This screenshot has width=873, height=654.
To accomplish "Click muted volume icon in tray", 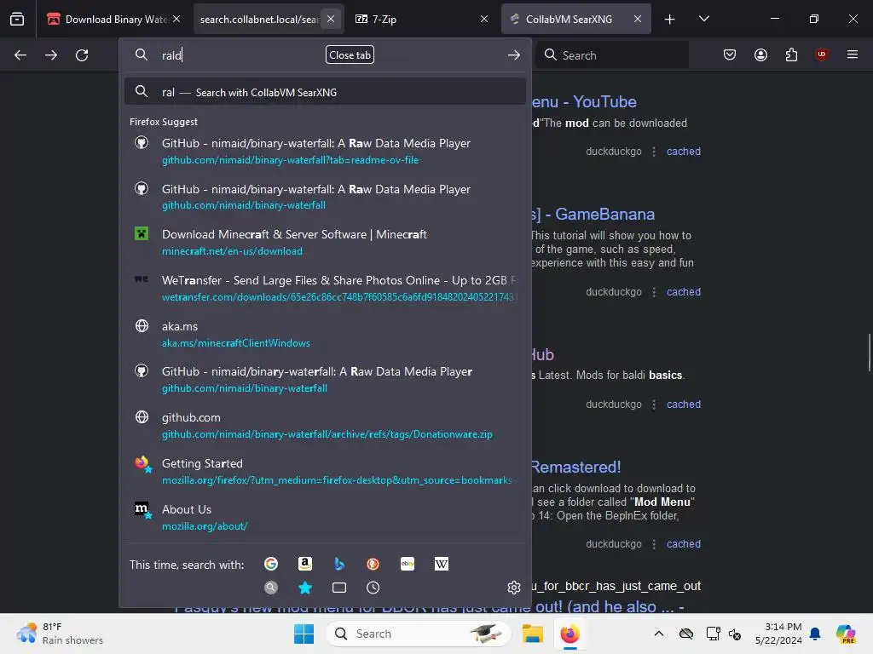I will point(735,634).
